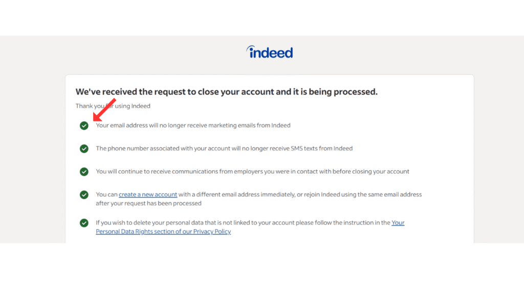Screen dimensions: 524x295
Task: Select the checkmark beside the personal data item
Action: coord(84,223)
